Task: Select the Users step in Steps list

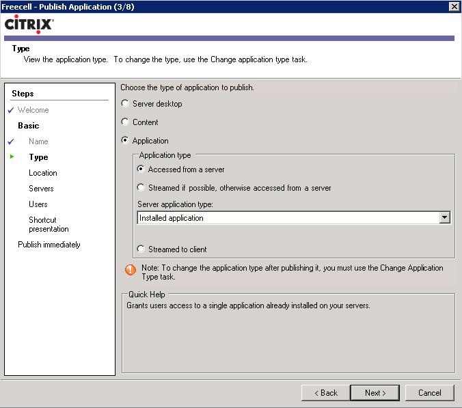Action: 38,204
